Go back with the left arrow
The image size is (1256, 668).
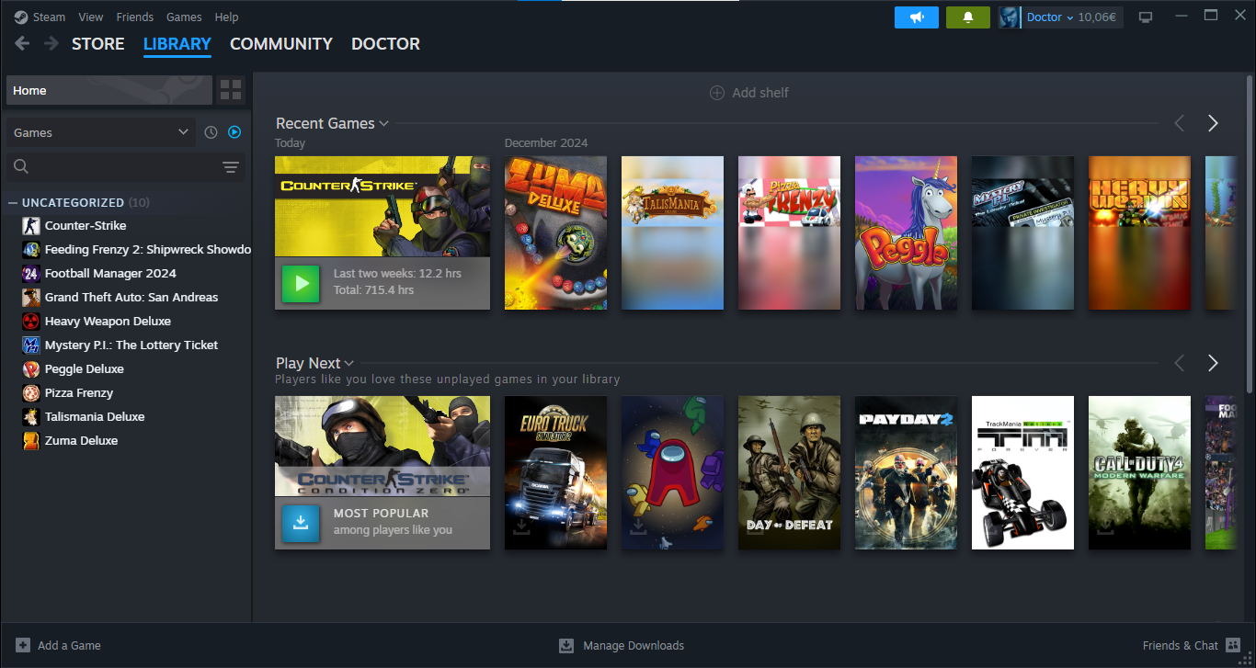pos(22,43)
